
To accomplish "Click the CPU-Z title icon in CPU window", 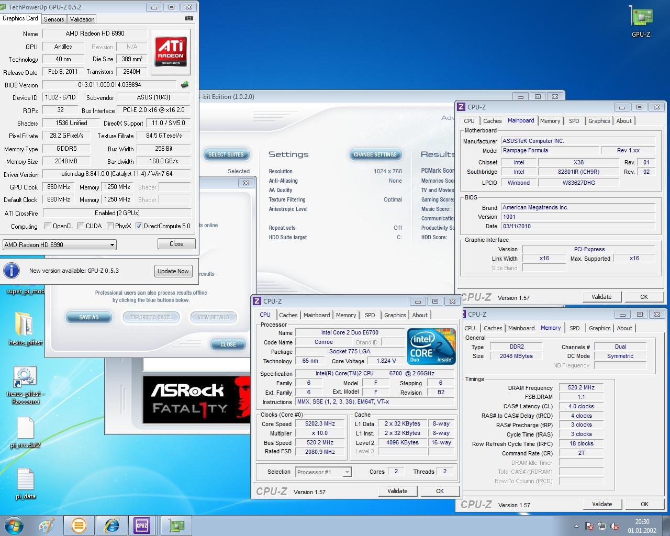I will click(257, 301).
